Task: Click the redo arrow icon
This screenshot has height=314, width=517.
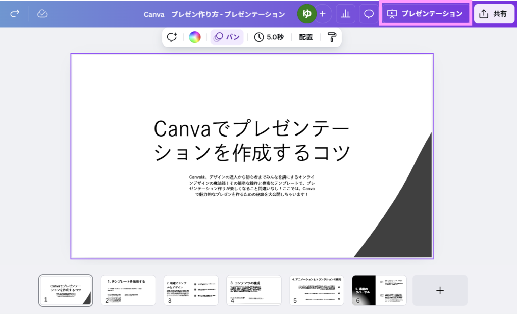Action: coord(15,14)
